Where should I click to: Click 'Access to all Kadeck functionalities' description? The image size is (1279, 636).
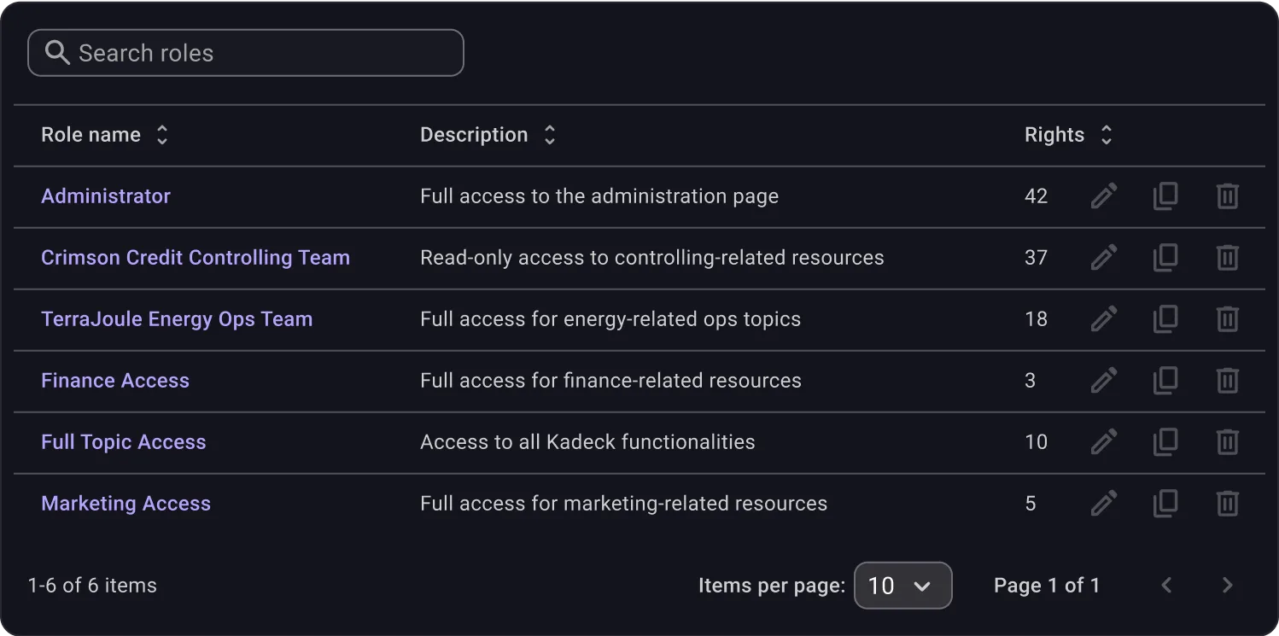tap(587, 442)
